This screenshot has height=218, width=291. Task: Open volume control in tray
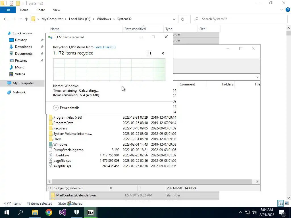point(254,212)
